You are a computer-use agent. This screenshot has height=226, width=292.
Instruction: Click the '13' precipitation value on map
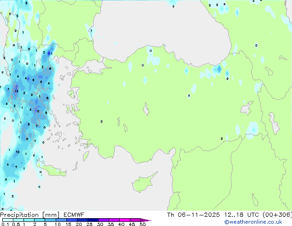[x=16, y=91]
